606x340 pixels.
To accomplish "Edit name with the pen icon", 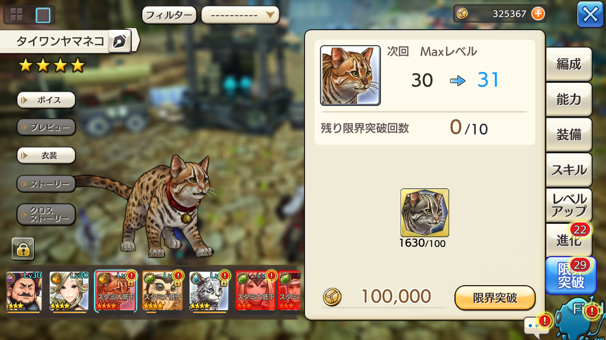I will [120, 41].
